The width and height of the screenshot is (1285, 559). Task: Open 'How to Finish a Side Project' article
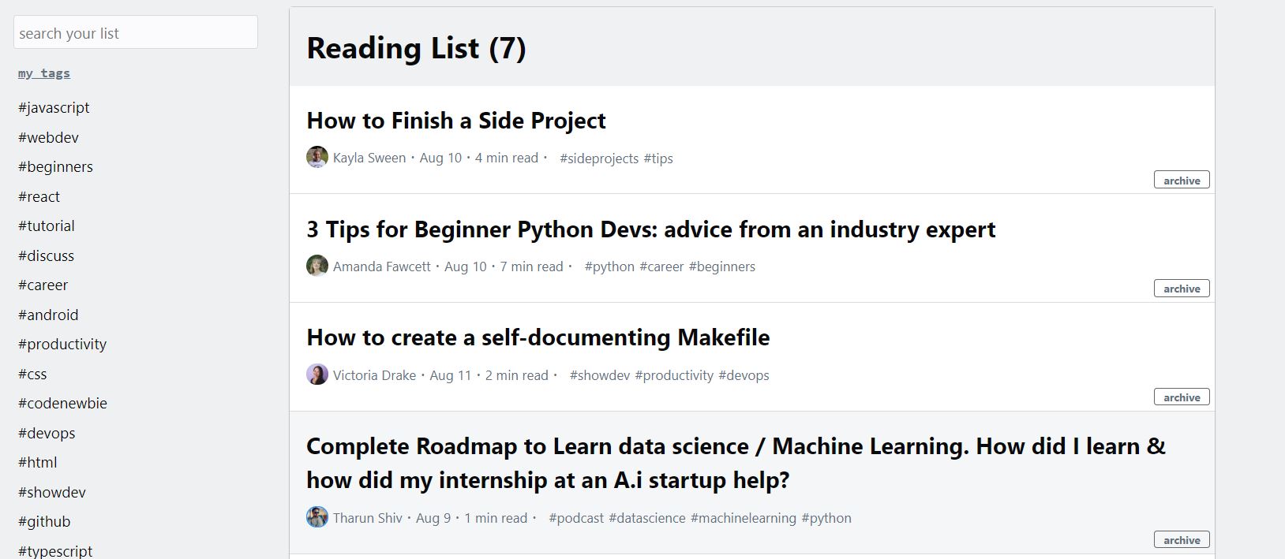[455, 121]
